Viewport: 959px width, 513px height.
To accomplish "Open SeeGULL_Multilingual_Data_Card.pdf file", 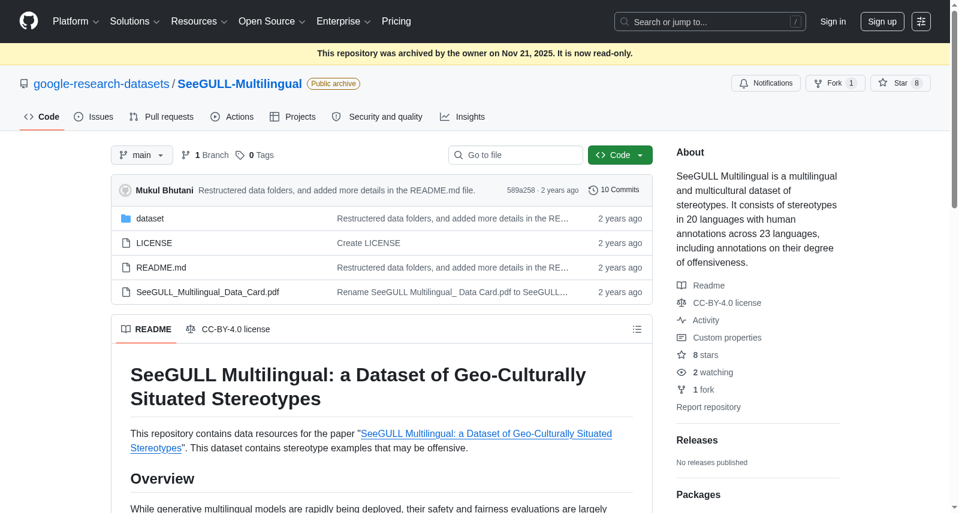I will 207,292.
